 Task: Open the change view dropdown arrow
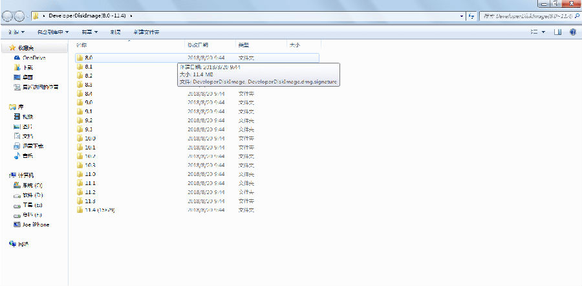(x=544, y=32)
